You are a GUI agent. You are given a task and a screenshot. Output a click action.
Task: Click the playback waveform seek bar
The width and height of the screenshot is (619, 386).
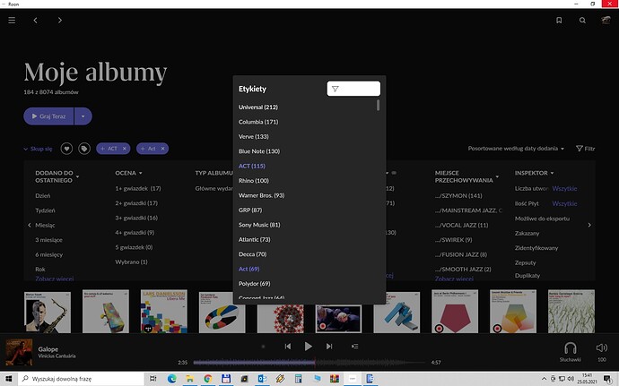click(309, 363)
